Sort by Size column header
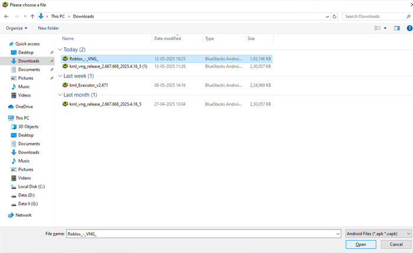 tap(251, 38)
